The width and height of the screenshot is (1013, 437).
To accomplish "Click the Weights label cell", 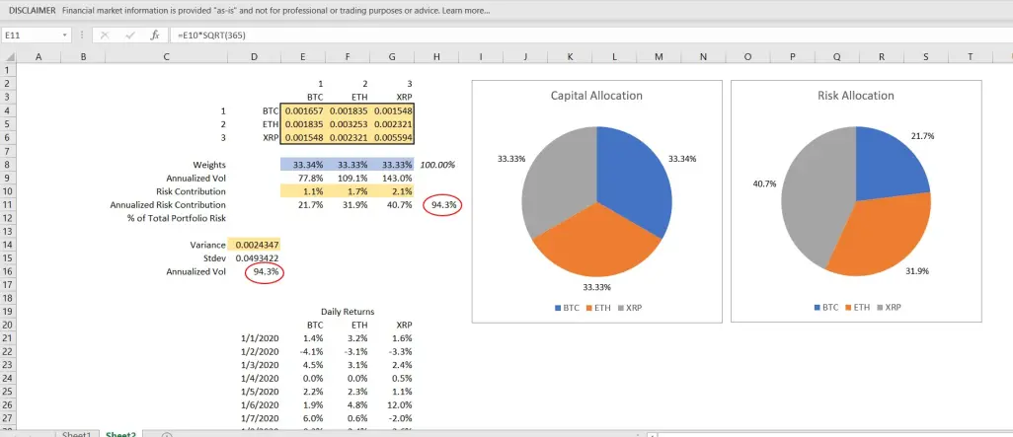I will tap(208, 165).
